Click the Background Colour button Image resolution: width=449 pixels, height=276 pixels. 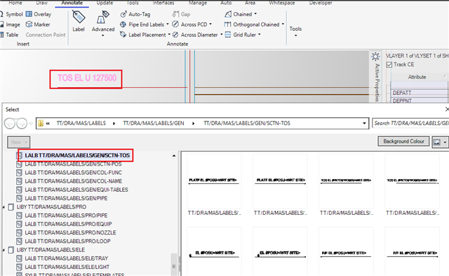pyautogui.click(x=403, y=141)
